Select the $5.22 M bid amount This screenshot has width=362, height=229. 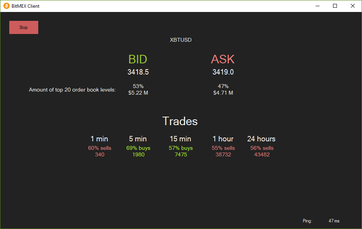(x=138, y=93)
